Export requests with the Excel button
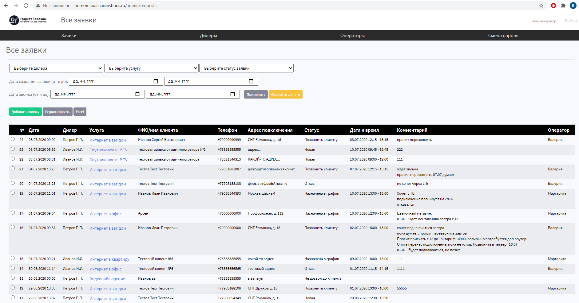Viewport: 579px width, 303px height. 80,112
